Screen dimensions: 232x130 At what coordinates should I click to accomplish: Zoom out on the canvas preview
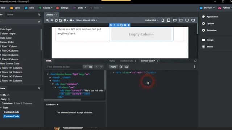pos(52,20)
